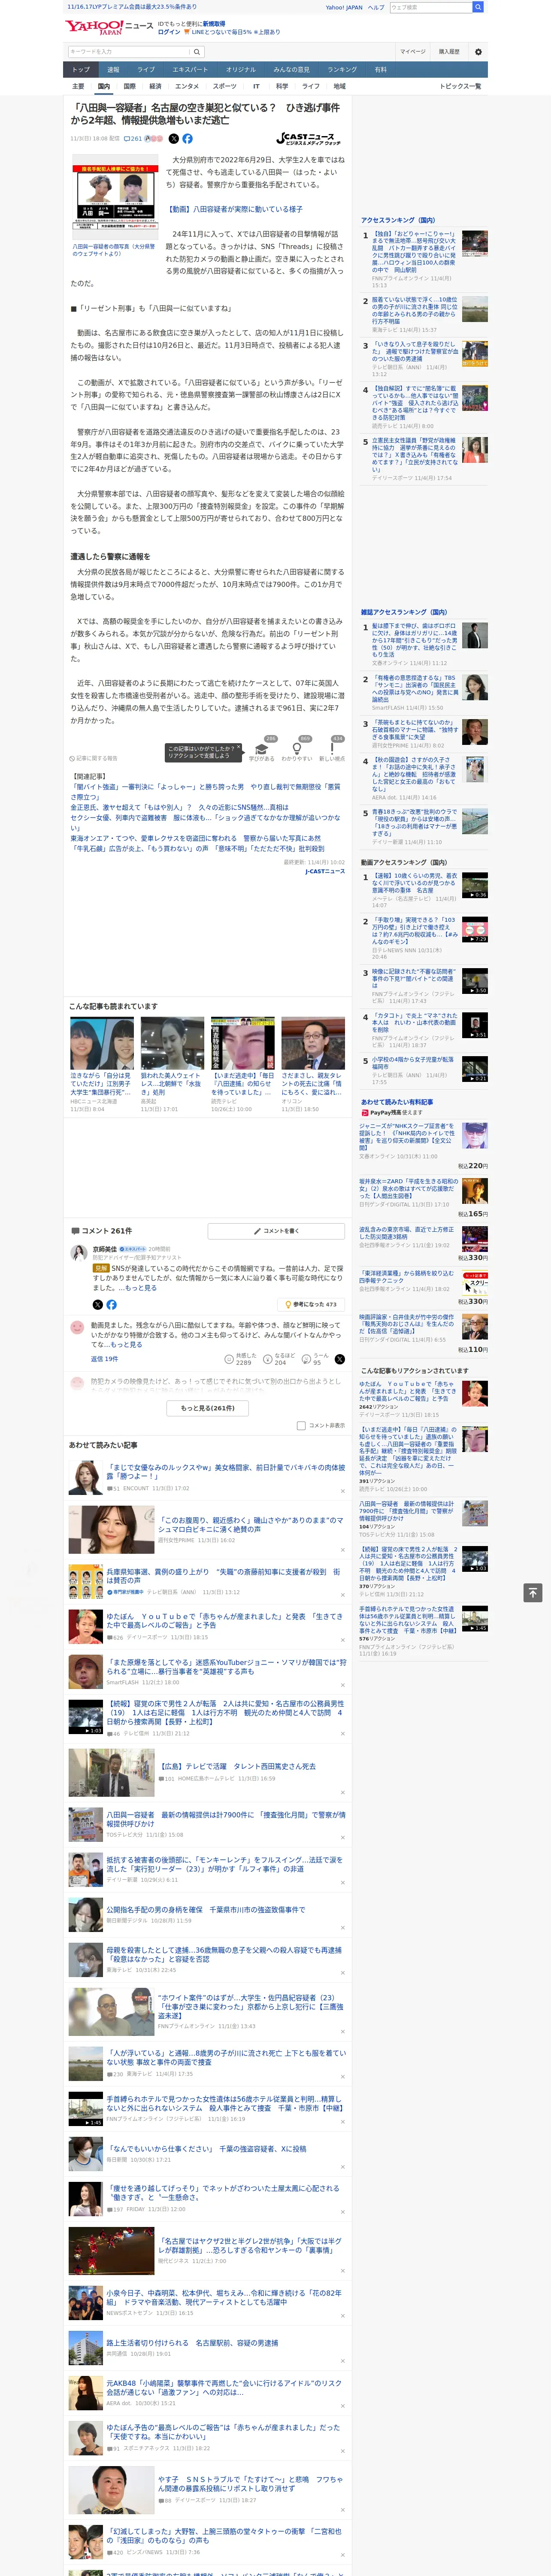Select the みんなの意見 main tab
551x2576 pixels.
(x=292, y=70)
